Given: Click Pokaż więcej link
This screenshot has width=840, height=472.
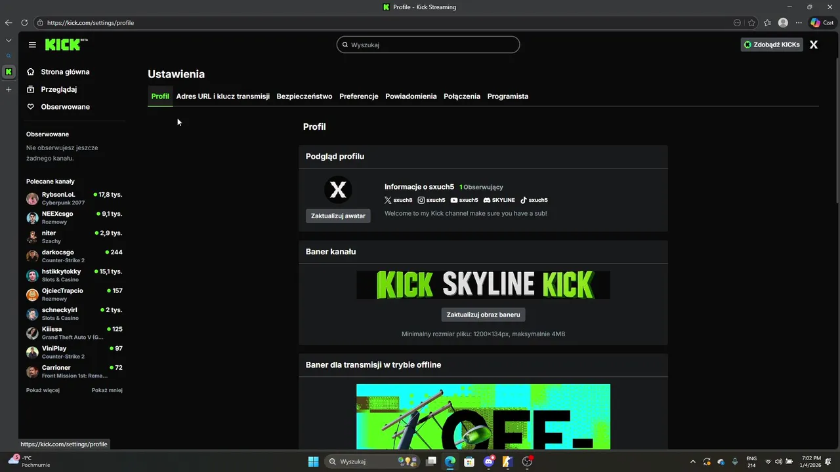Looking at the screenshot, I should pyautogui.click(x=43, y=390).
